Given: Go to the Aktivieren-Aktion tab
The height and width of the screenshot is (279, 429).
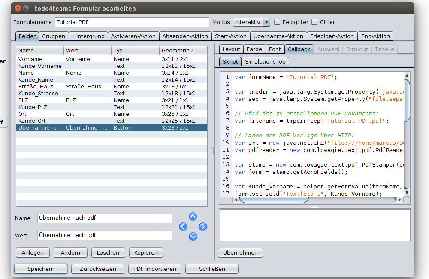Looking at the screenshot, I should pos(133,36).
